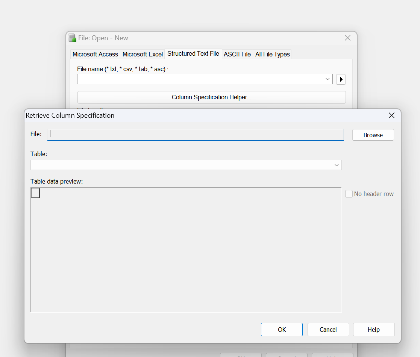
Task: Enable the No header row checkbox
Action: point(349,194)
